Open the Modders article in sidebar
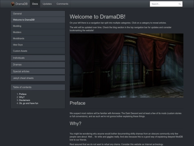This screenshot has height=146, width=194. coord(38,32)
